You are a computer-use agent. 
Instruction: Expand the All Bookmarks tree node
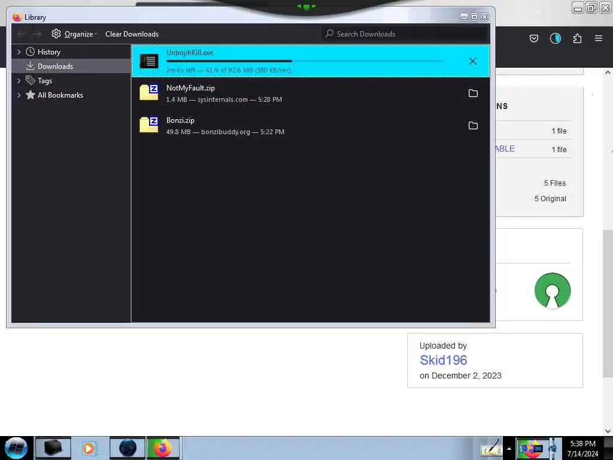coord(19,95)
